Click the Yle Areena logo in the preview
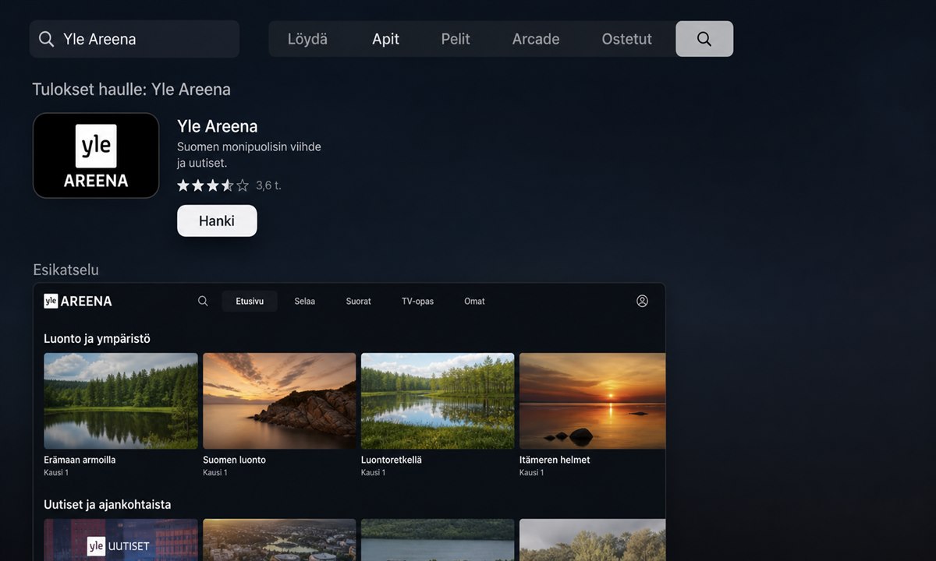936x561 pixels. (78, 301)
